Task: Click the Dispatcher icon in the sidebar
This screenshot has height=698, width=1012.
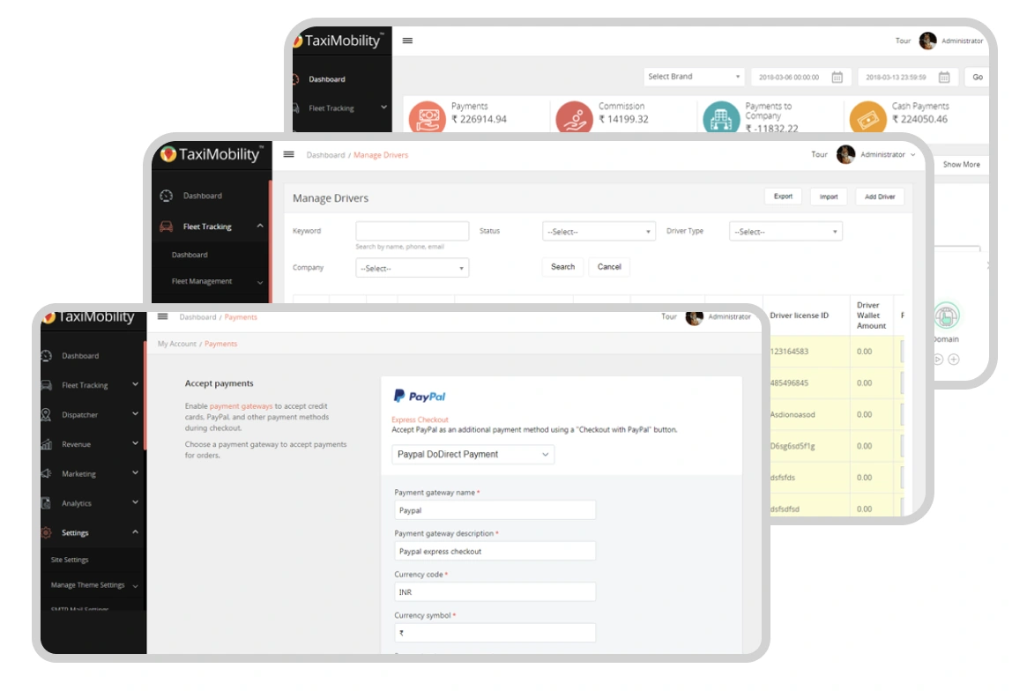Action: coord(46,415)
